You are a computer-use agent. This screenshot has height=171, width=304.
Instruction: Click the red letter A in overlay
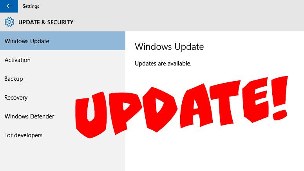(196, 106)
